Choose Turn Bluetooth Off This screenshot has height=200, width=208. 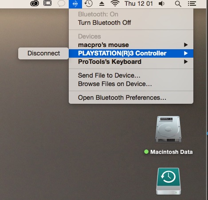pos(131,23)
